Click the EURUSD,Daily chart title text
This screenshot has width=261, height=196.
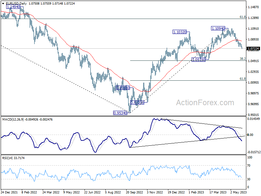15,3
